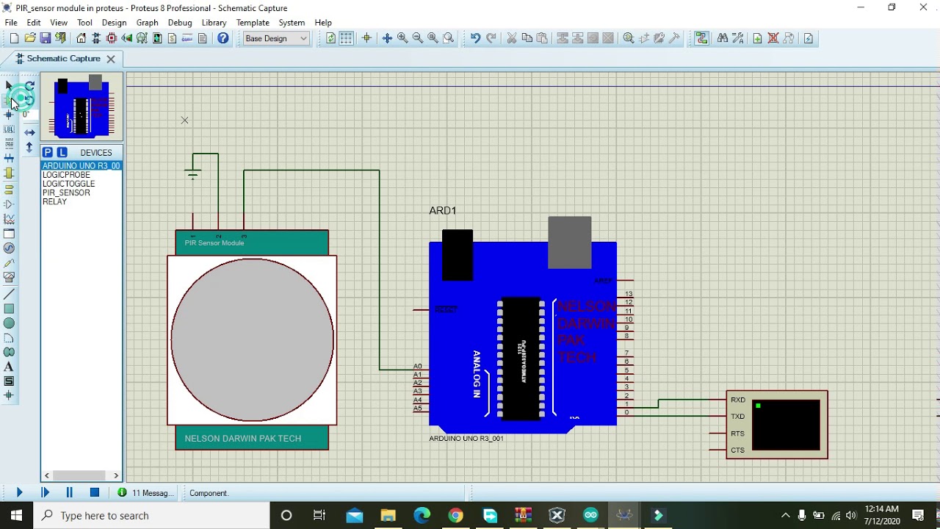Switch to the Schematic Capture tab
The image size is (940, 529).
coord(63,59)
